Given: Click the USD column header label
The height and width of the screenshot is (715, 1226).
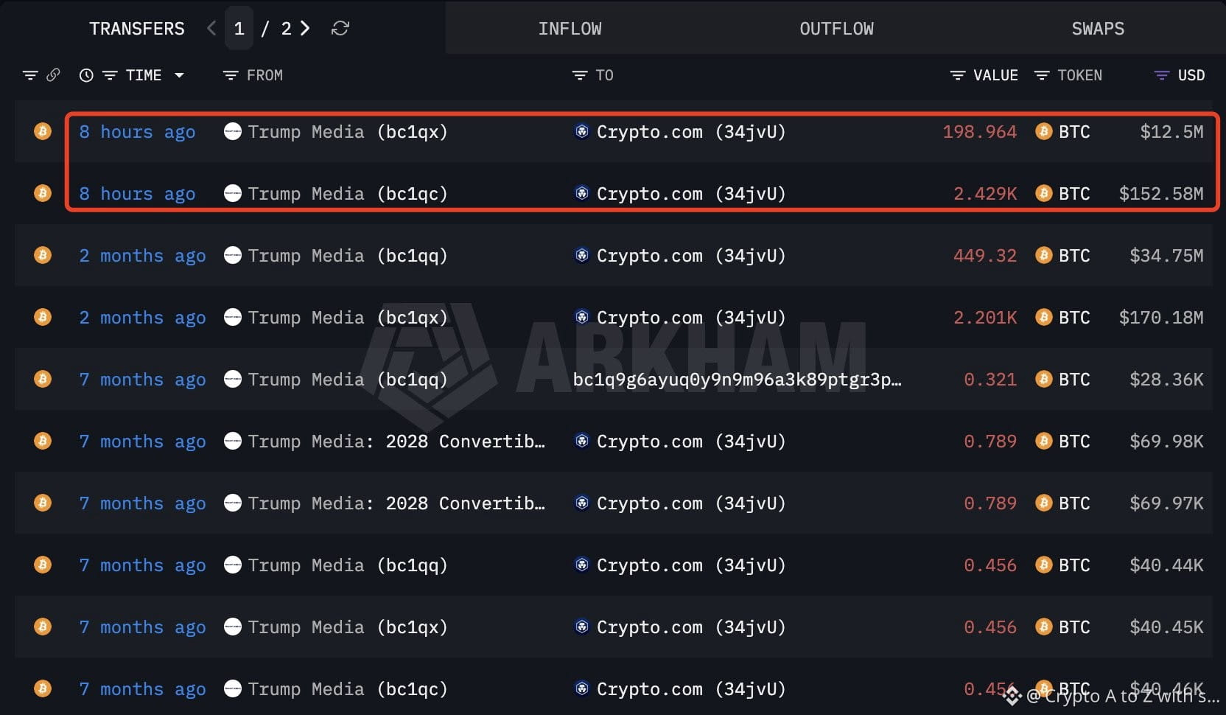Looking at the screenshot, I should (x=1191, y=75).
